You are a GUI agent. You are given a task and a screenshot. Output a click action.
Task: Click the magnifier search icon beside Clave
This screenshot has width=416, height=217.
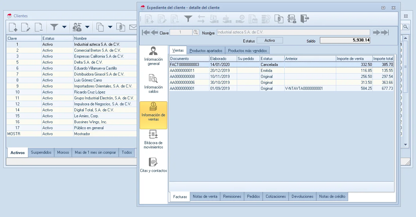pyautogui.click(x=196, y=32)
